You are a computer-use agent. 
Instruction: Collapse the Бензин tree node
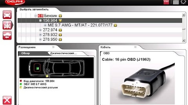[36, 16]
